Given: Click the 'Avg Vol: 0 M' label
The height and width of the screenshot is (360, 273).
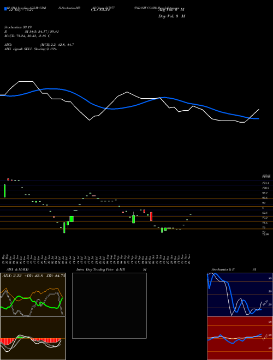Looking at the screenshot, I should tap(171, 10).
